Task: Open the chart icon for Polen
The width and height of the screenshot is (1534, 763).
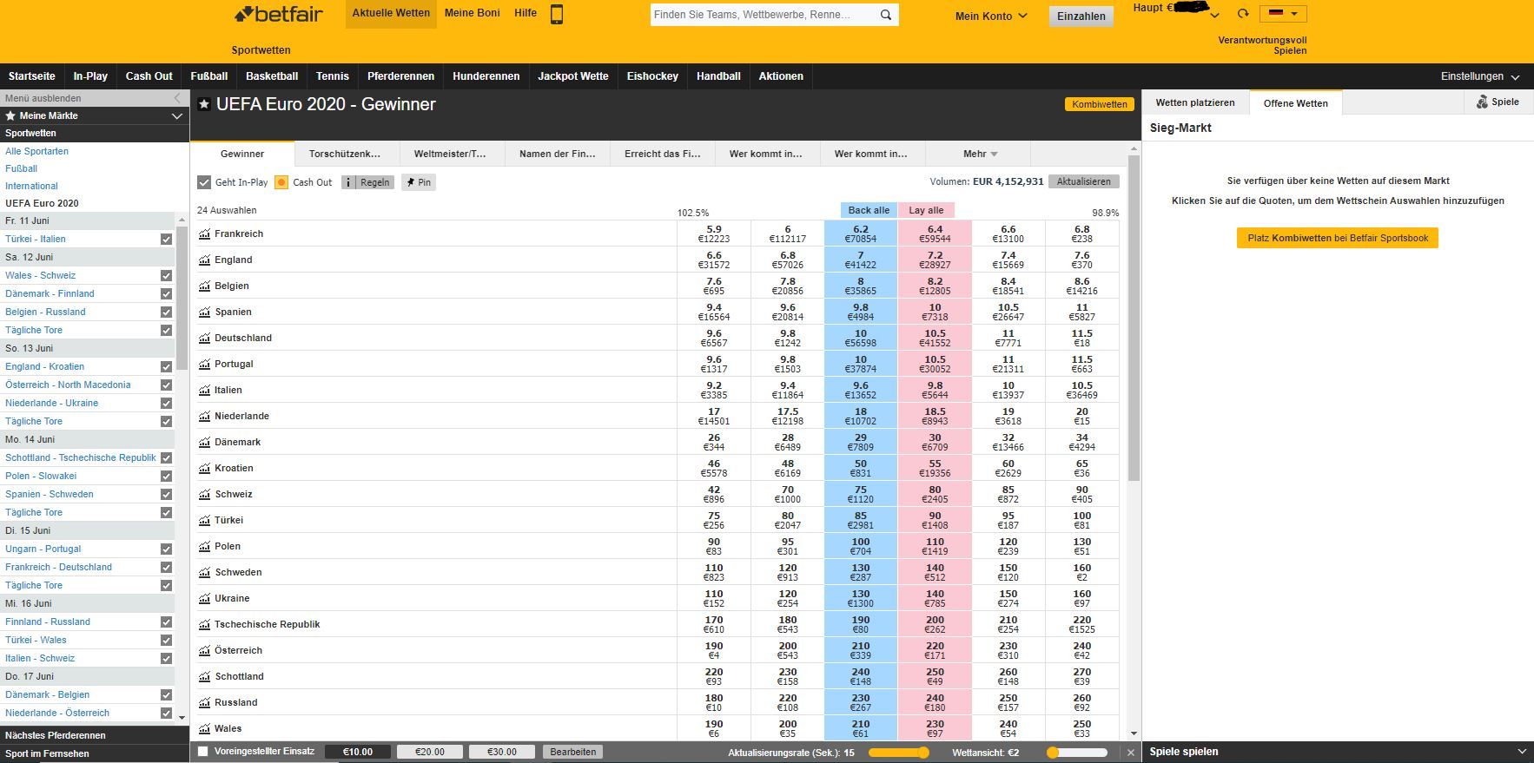Action: coord(205,546)
